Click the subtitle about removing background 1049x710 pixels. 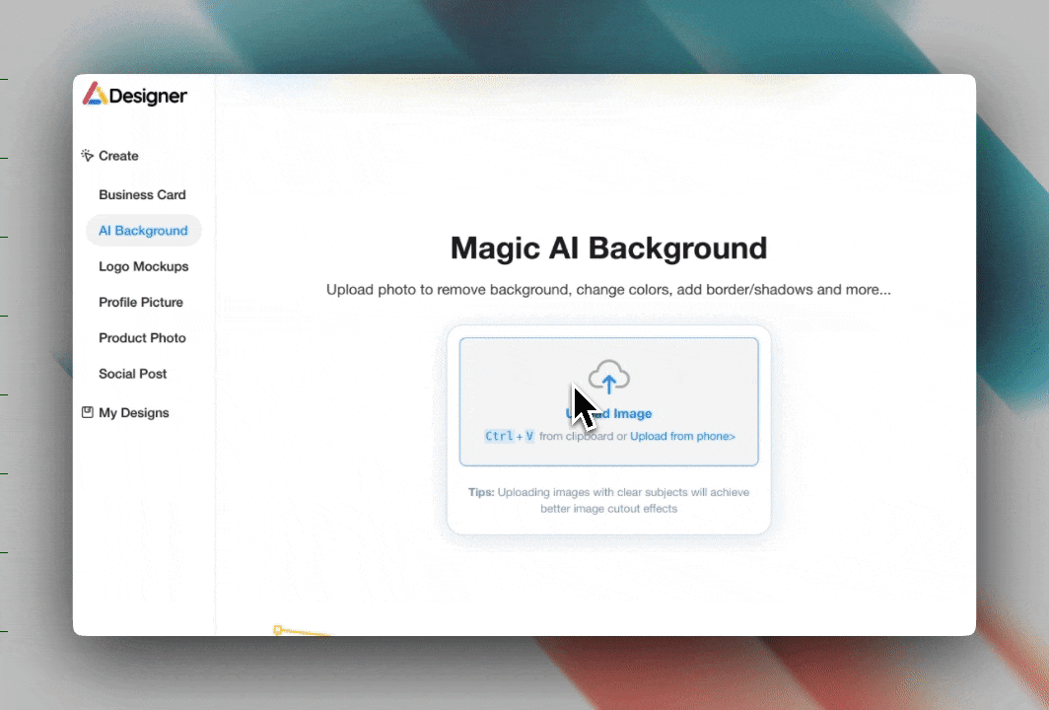pyautogui.click(x=608, y=291)
